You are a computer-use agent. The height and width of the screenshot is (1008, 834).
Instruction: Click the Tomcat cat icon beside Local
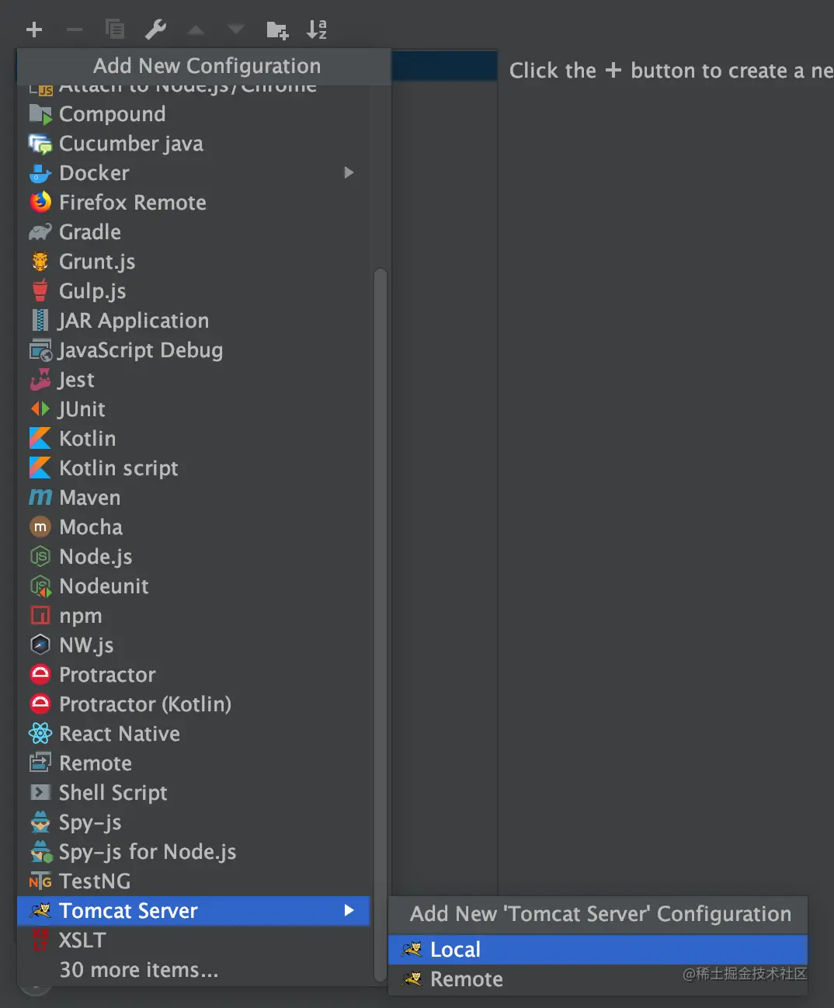[412, 950]
